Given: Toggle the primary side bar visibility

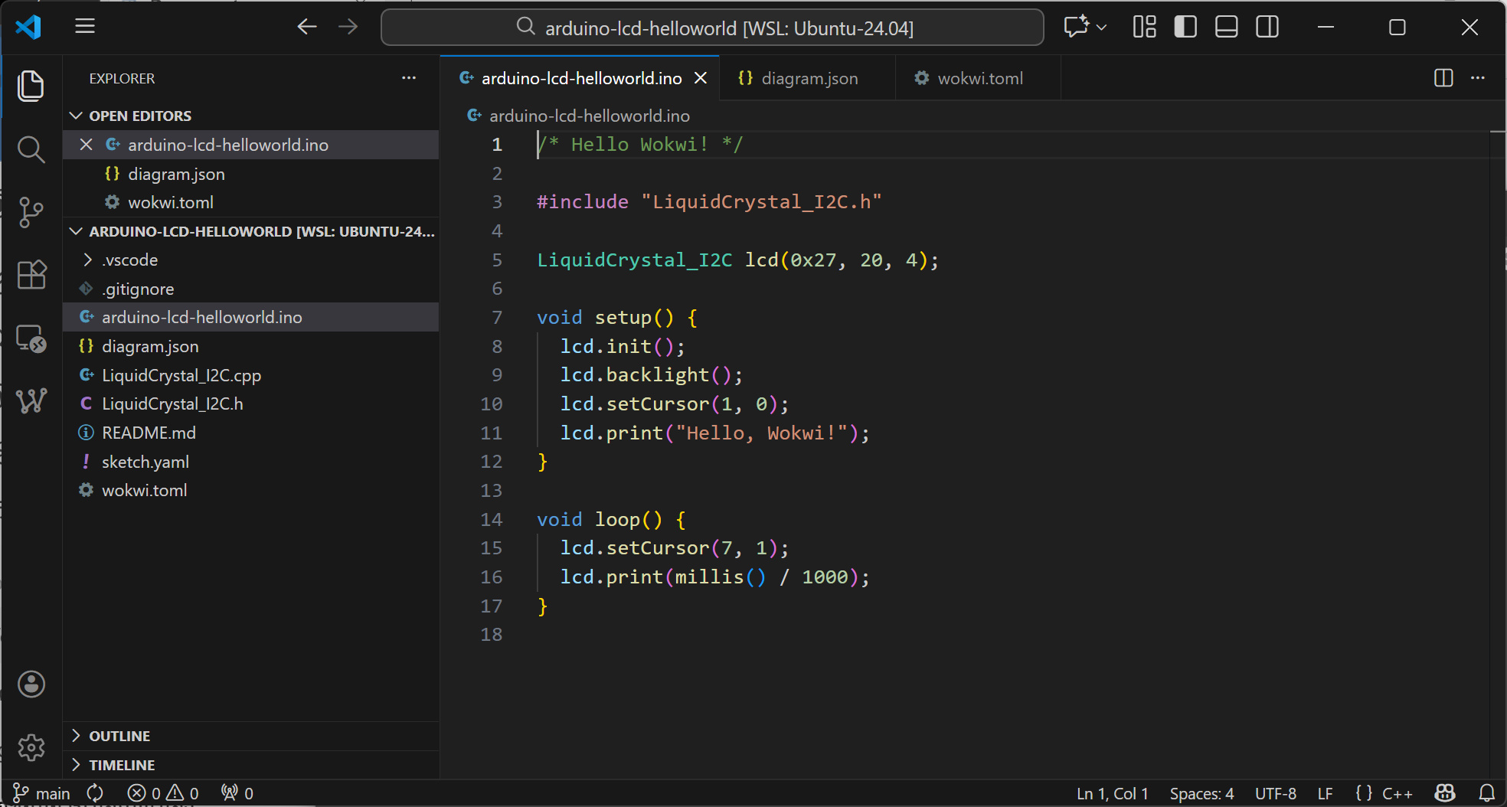Looking at the screenshot, I should 1185,28.
